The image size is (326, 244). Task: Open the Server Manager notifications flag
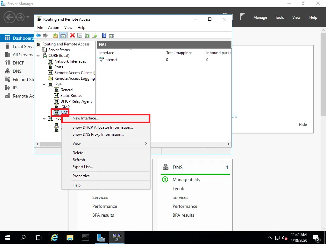tap(242, 17)
